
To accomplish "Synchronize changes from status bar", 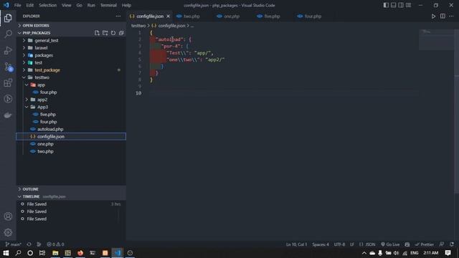I will point(29,244).
